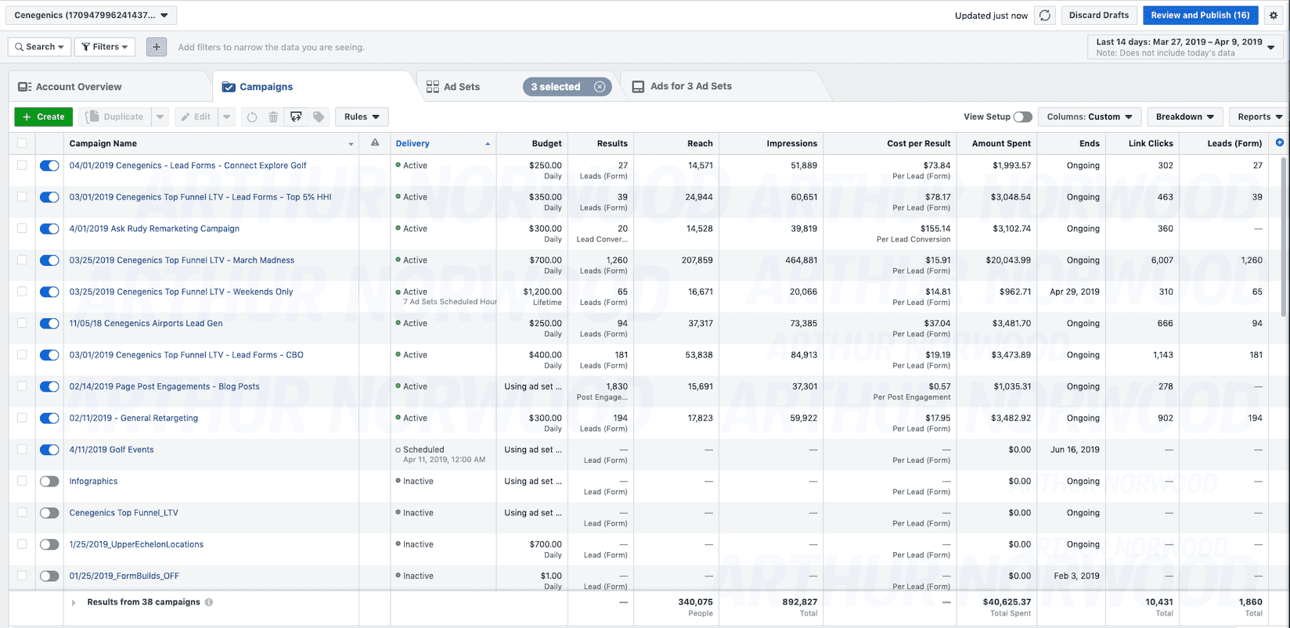
Task: Toggle the View Setup switch
Action: [1022, 117]
